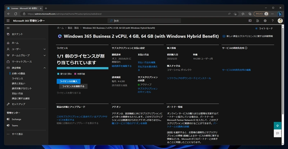The image size is (288, 149).
Task: Click the Marketplace bag icon
Action: pos(8,62)
